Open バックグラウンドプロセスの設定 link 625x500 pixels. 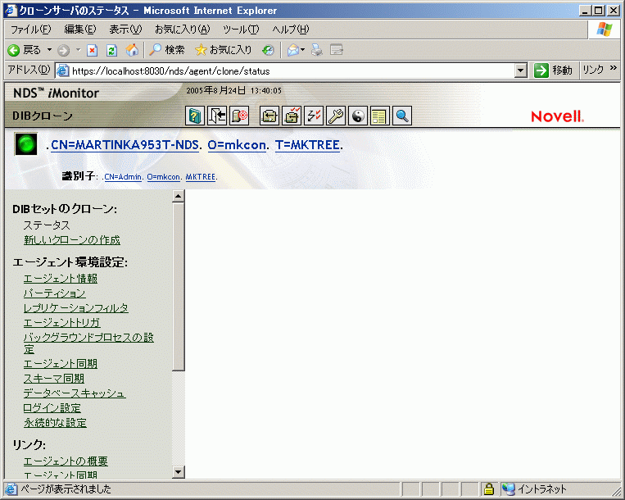(88, 343)
